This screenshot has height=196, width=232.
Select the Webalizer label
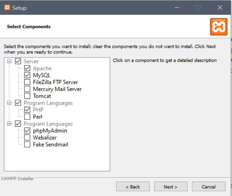pyautogui.click(x=45, y=138)
